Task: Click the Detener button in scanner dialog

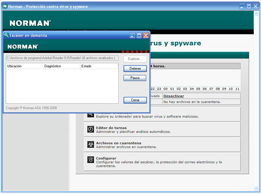Action: click(135, 69)
